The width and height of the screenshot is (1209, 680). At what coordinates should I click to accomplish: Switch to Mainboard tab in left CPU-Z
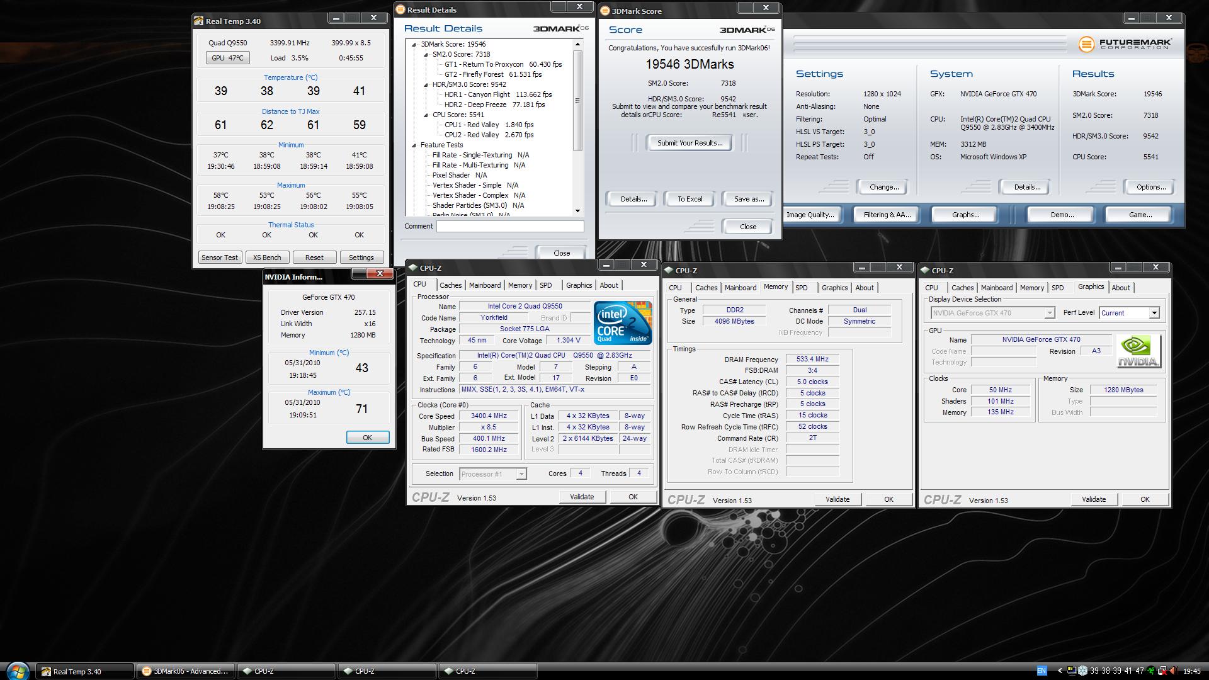coord(484,285)
